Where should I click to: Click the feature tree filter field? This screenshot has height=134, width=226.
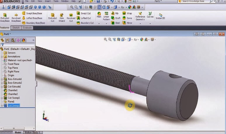[18, 45]
